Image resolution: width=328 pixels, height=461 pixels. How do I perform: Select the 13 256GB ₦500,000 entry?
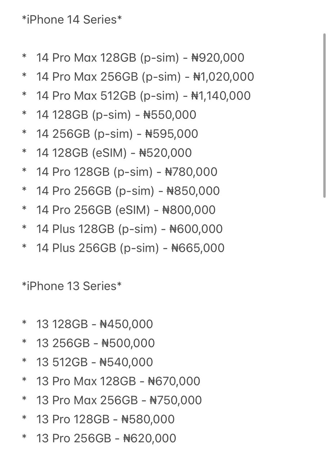(95, 344)
